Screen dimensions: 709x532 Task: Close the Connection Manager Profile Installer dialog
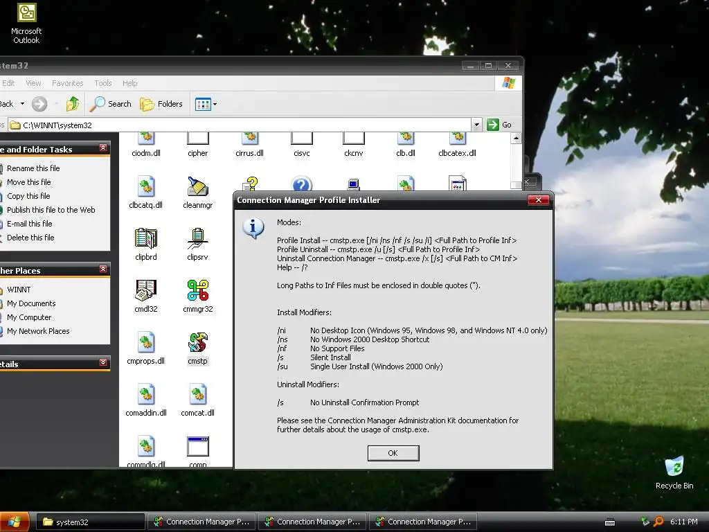(538, 200)
